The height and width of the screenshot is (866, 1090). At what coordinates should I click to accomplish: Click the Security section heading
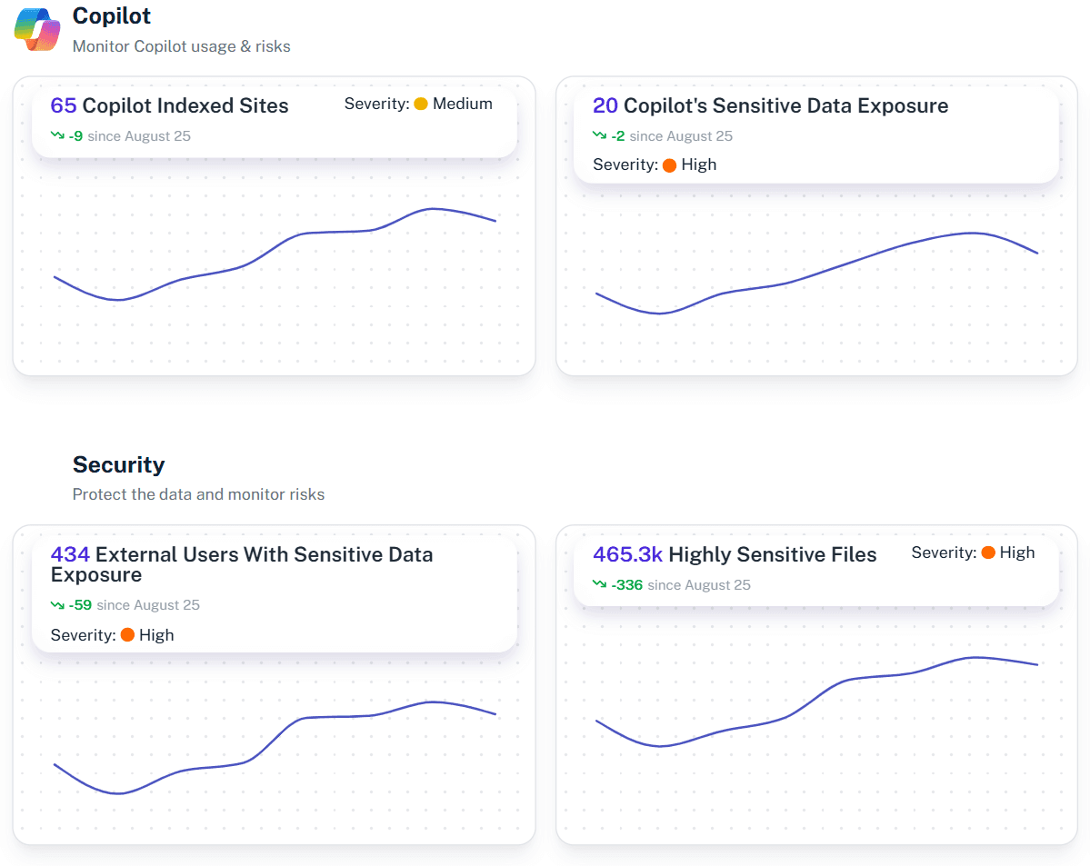[x=118, y=465]
